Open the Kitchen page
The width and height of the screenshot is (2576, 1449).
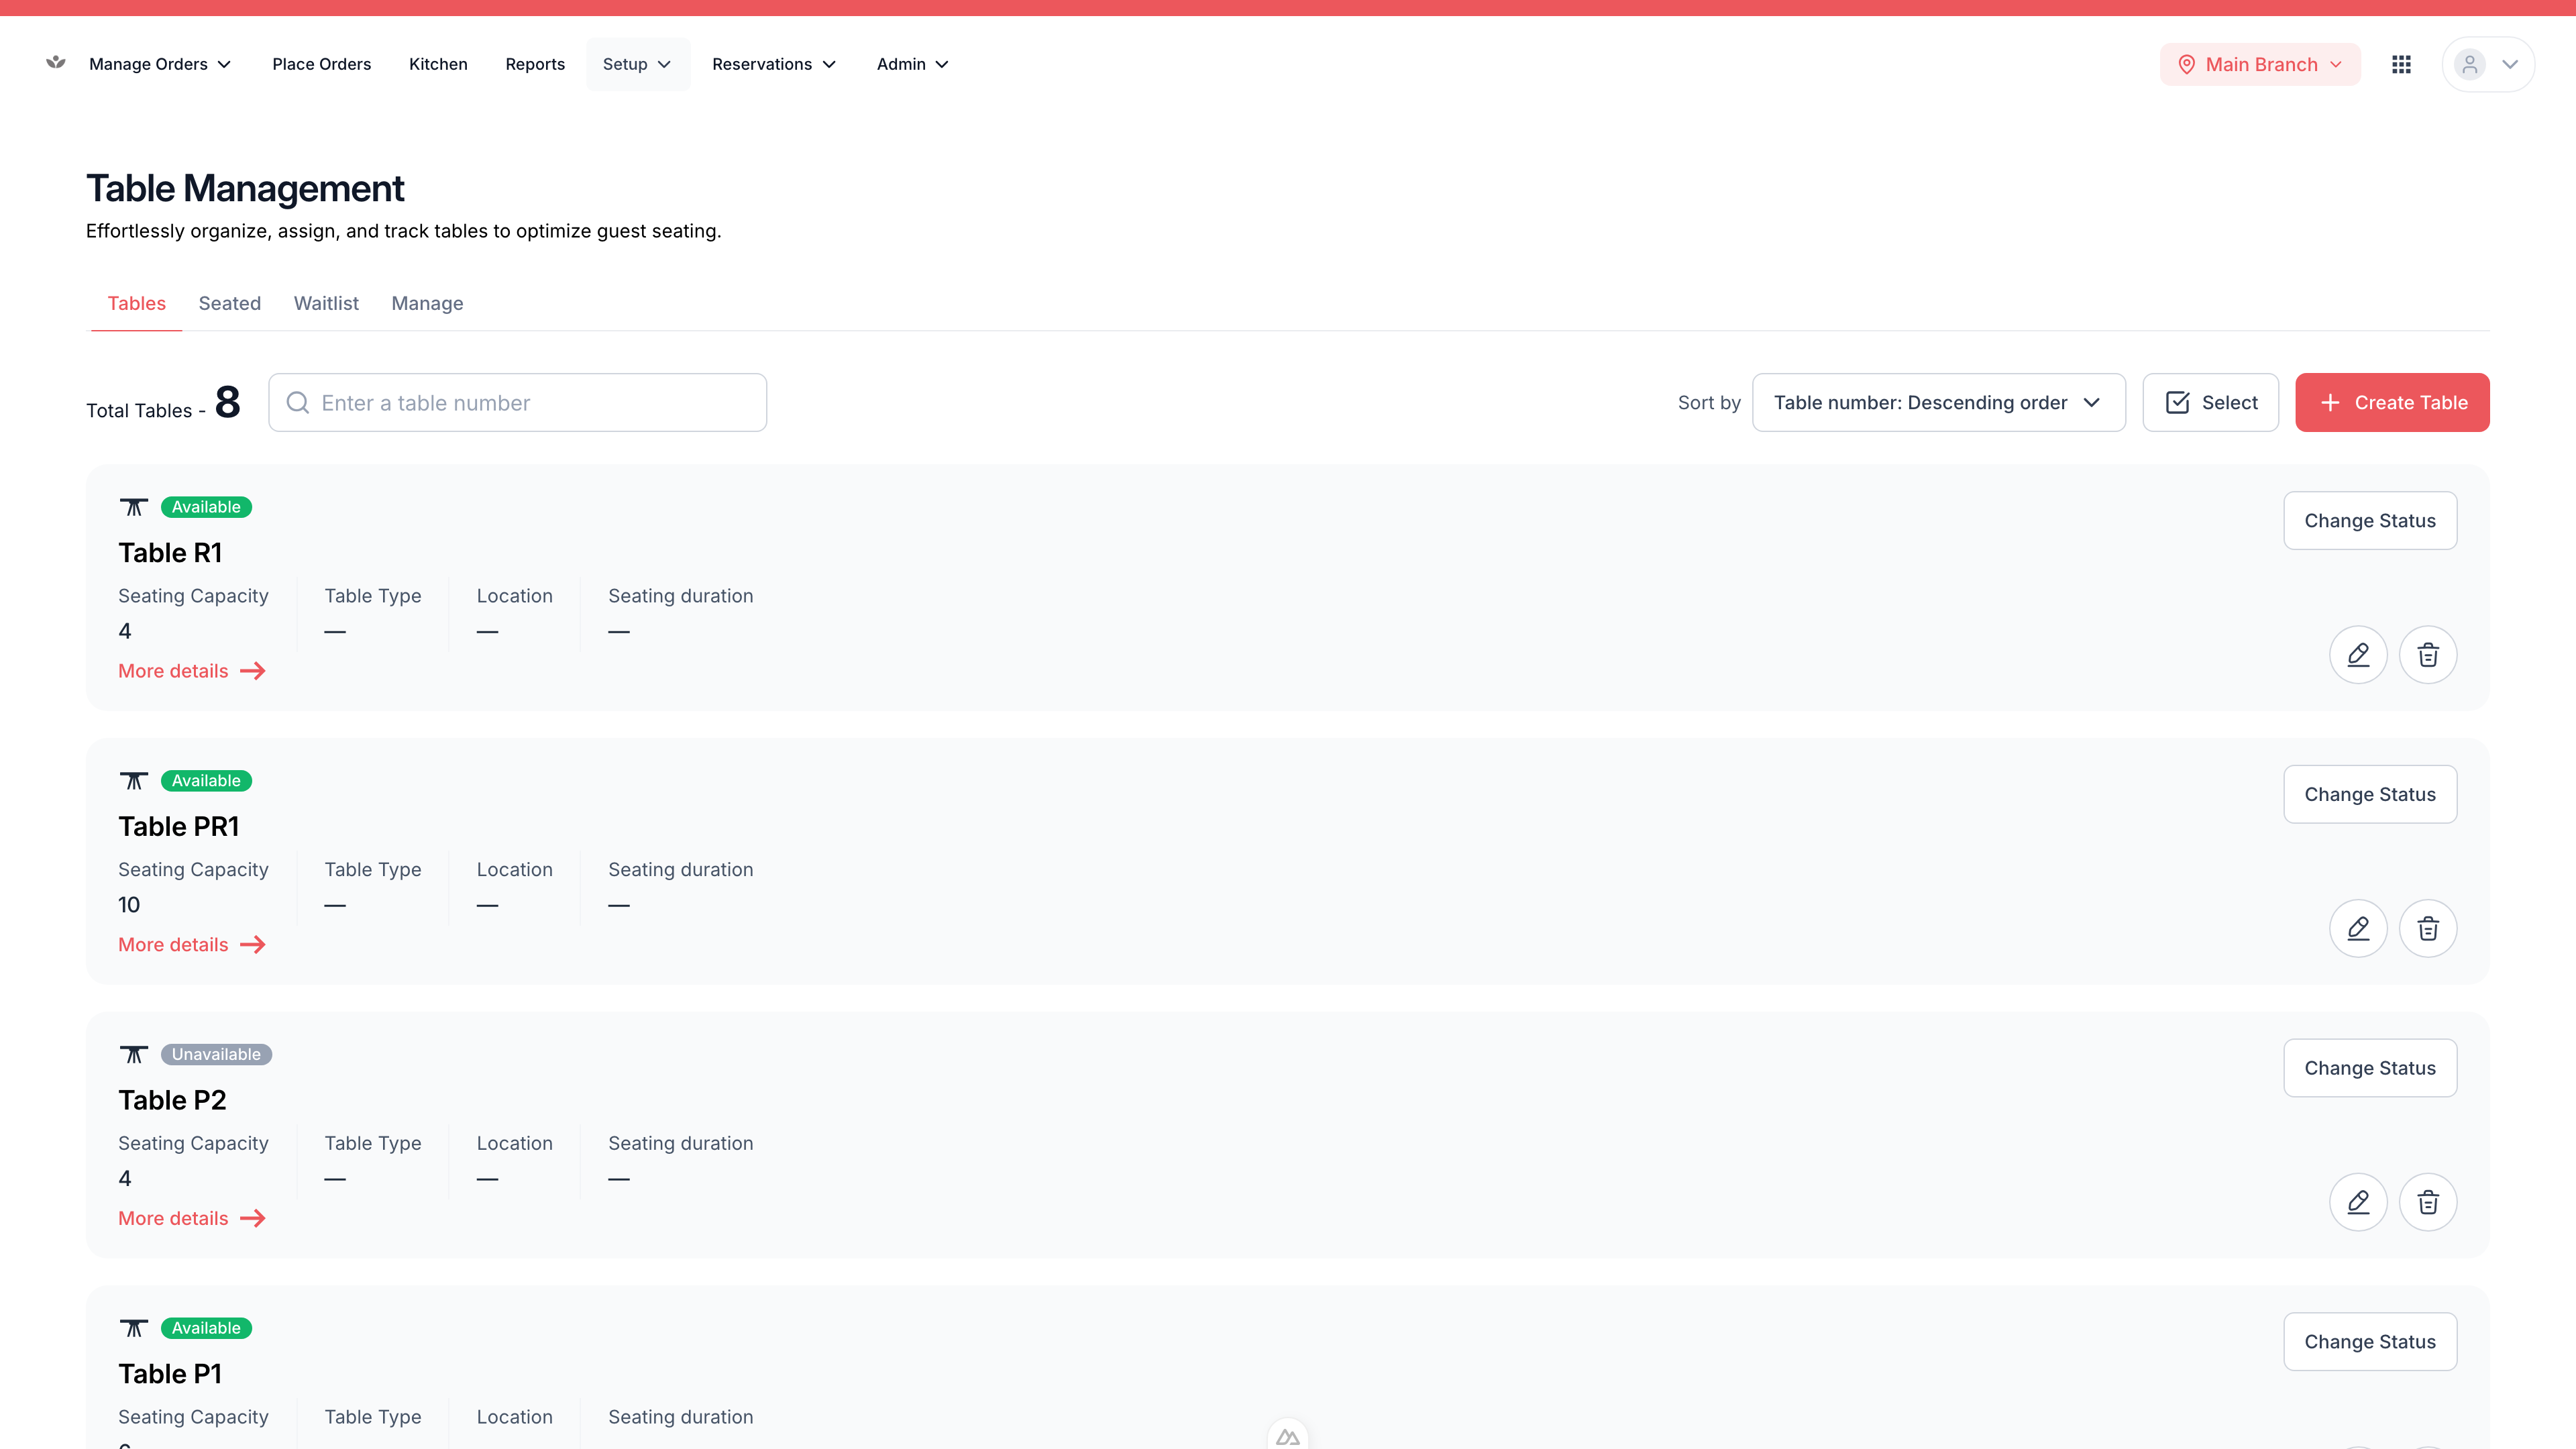click(438, 64)
